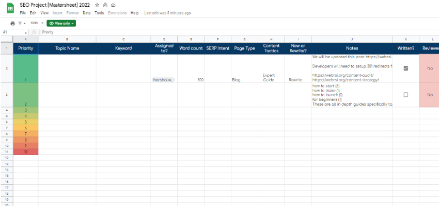The width and height of the screenshot is (439, 206).
Task: Click the Google Sheets home icon
Action: [10, 8]
